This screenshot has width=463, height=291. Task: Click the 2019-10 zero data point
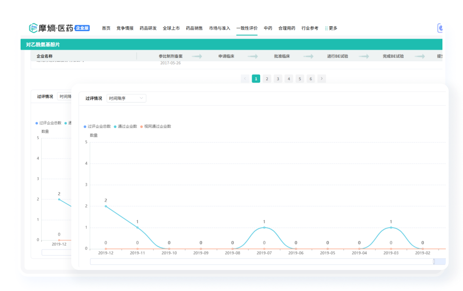169,249
